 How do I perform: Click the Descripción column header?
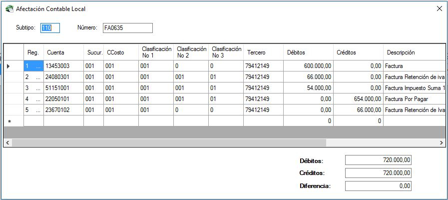(x=414, y=52)
